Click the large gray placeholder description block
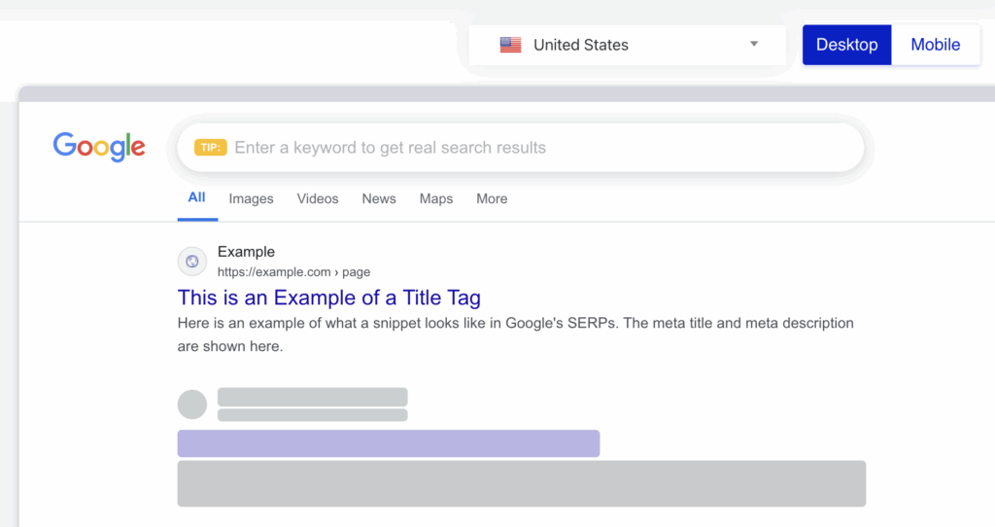Image resolution: width=995 pixels, height=527 pixels. click(x=522, y=484)
